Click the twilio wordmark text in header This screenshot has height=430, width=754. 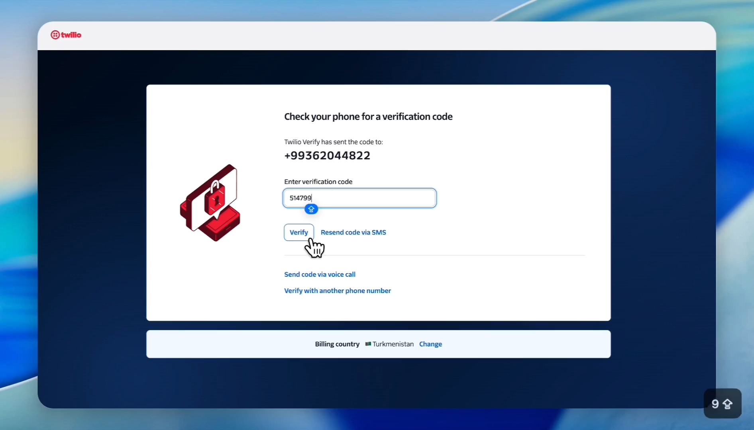click(x=71, y=35)
